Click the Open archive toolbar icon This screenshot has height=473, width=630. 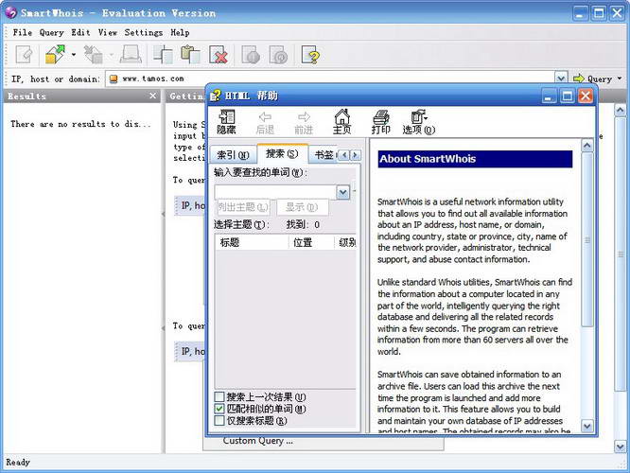tap(55, 55)
